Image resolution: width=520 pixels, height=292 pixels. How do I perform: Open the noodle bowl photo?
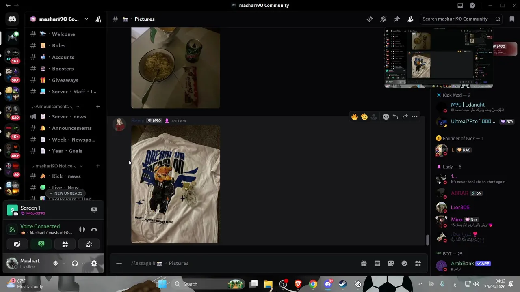175,68
